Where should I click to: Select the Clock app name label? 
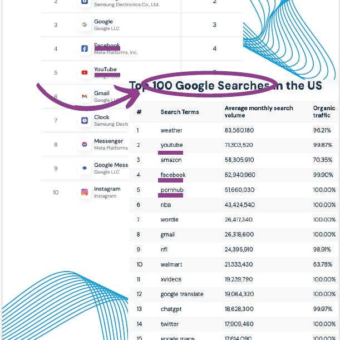point(101,117)
